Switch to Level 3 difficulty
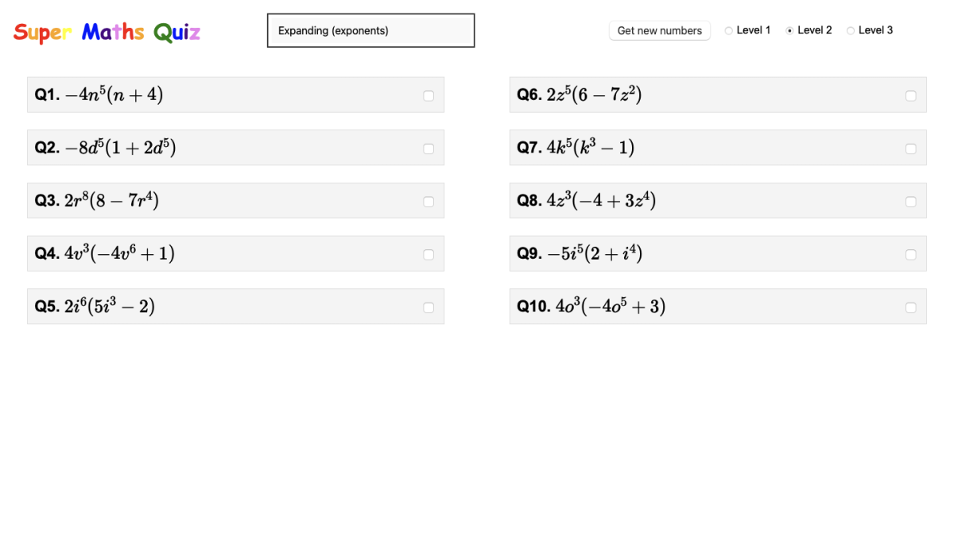 click(x=851, y=30)
